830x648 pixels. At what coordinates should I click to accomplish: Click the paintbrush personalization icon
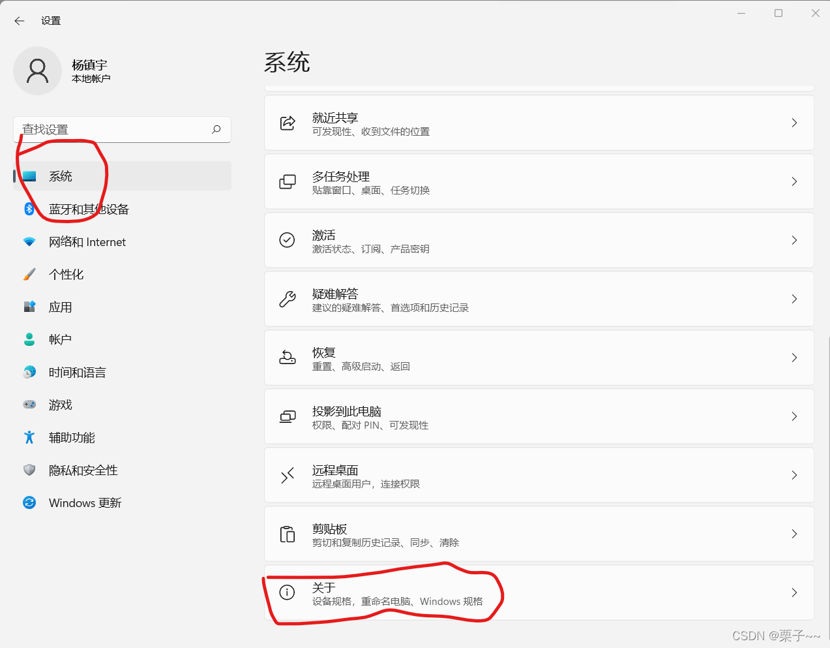(x=29, y=274)
